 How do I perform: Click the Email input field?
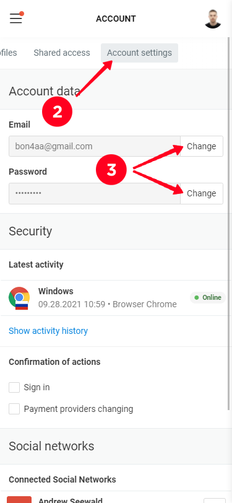coord(95,146)
